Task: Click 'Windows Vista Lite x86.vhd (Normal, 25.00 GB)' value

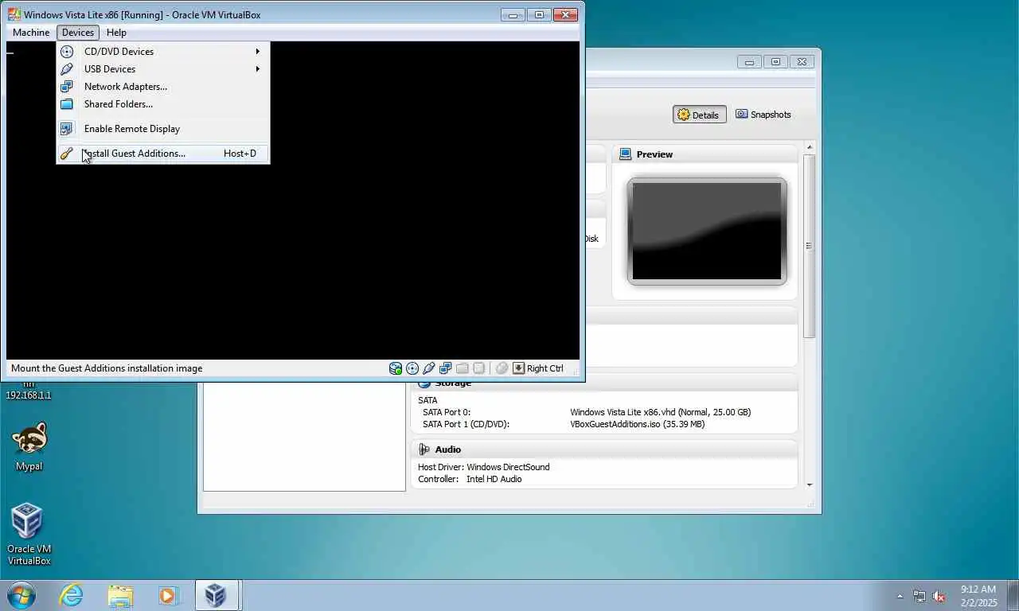Action: pos(661,412)
